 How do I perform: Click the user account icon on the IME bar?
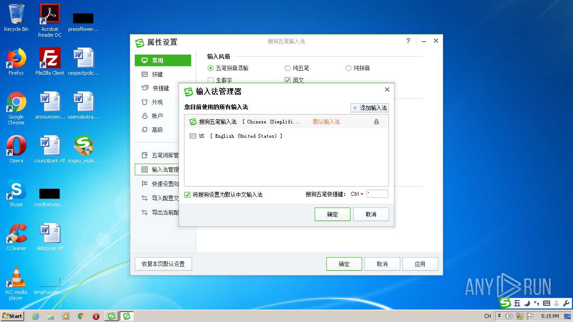pyautogui.click(x=556, y=303)
